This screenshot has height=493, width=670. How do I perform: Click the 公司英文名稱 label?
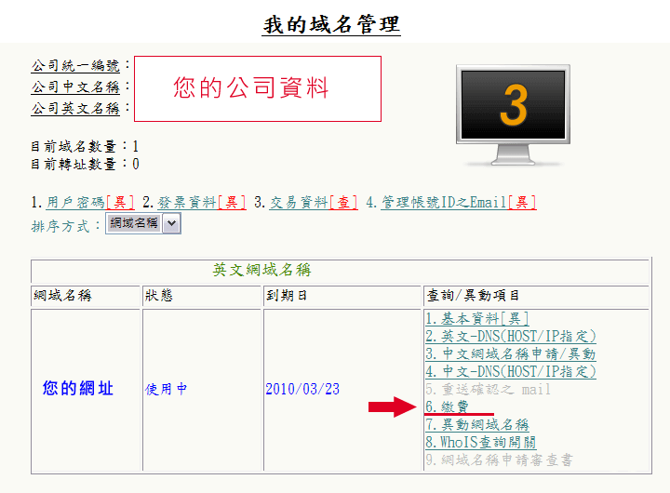tap(75, 109)
